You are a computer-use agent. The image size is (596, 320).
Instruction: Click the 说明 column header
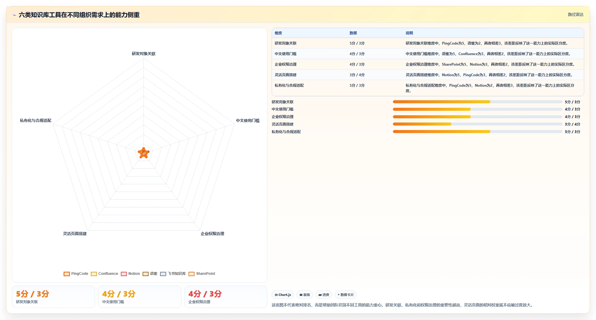409,33
